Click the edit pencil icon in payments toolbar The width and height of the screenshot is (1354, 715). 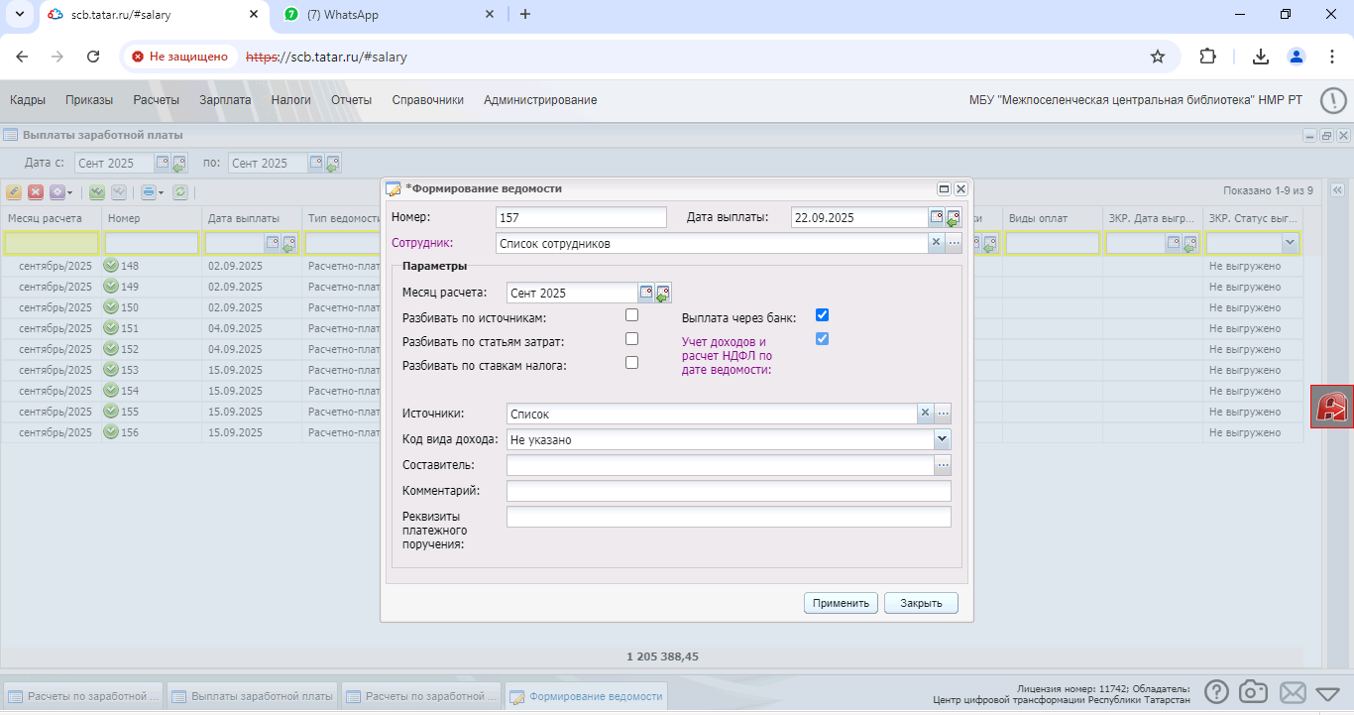tap(14, 192)
